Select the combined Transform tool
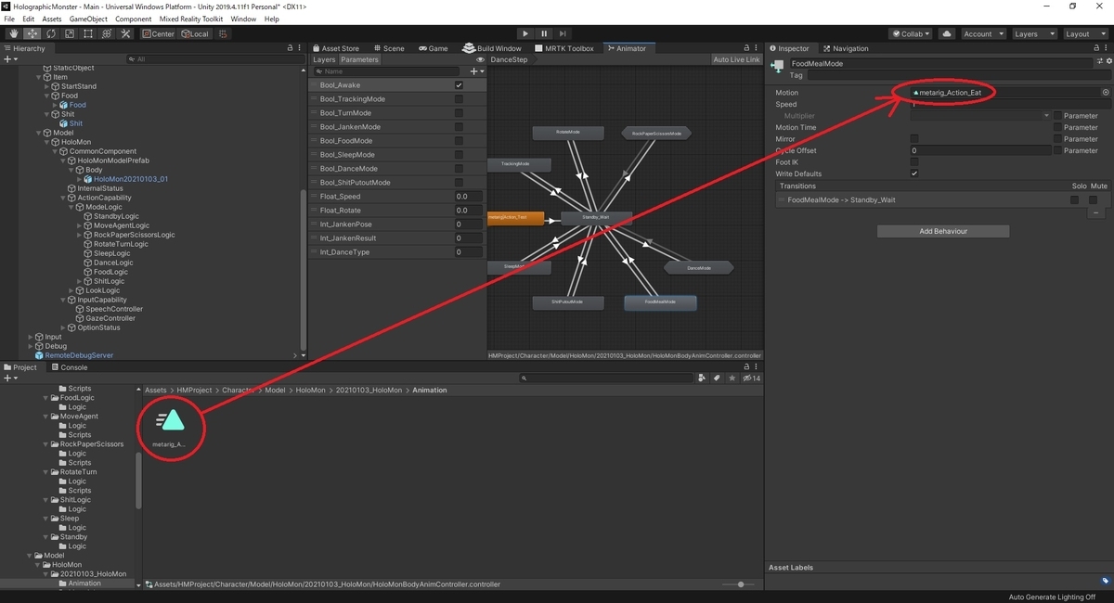 point(106,34)
